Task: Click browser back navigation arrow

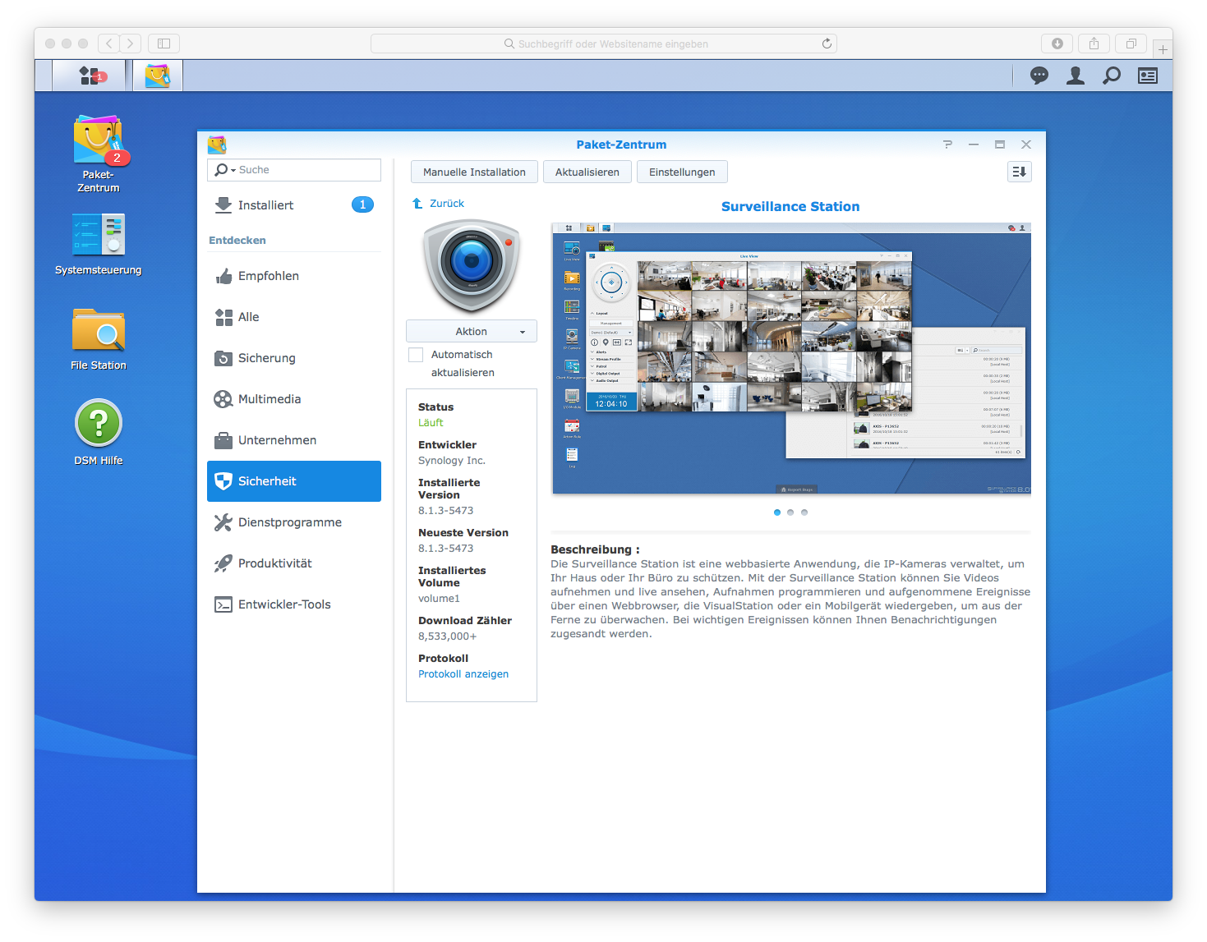Action: pos(109,44)
